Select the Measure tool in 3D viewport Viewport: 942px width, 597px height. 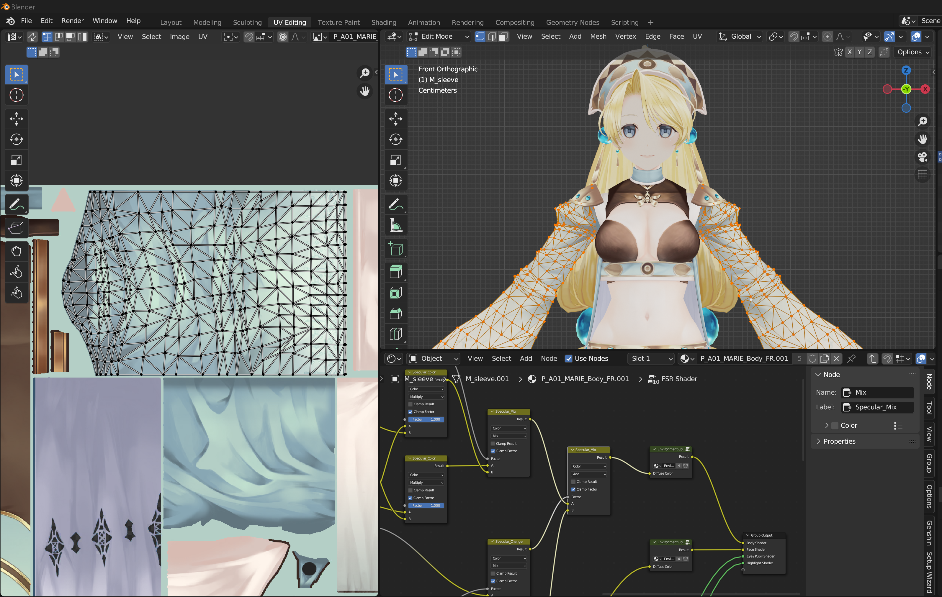pos(395,226)
